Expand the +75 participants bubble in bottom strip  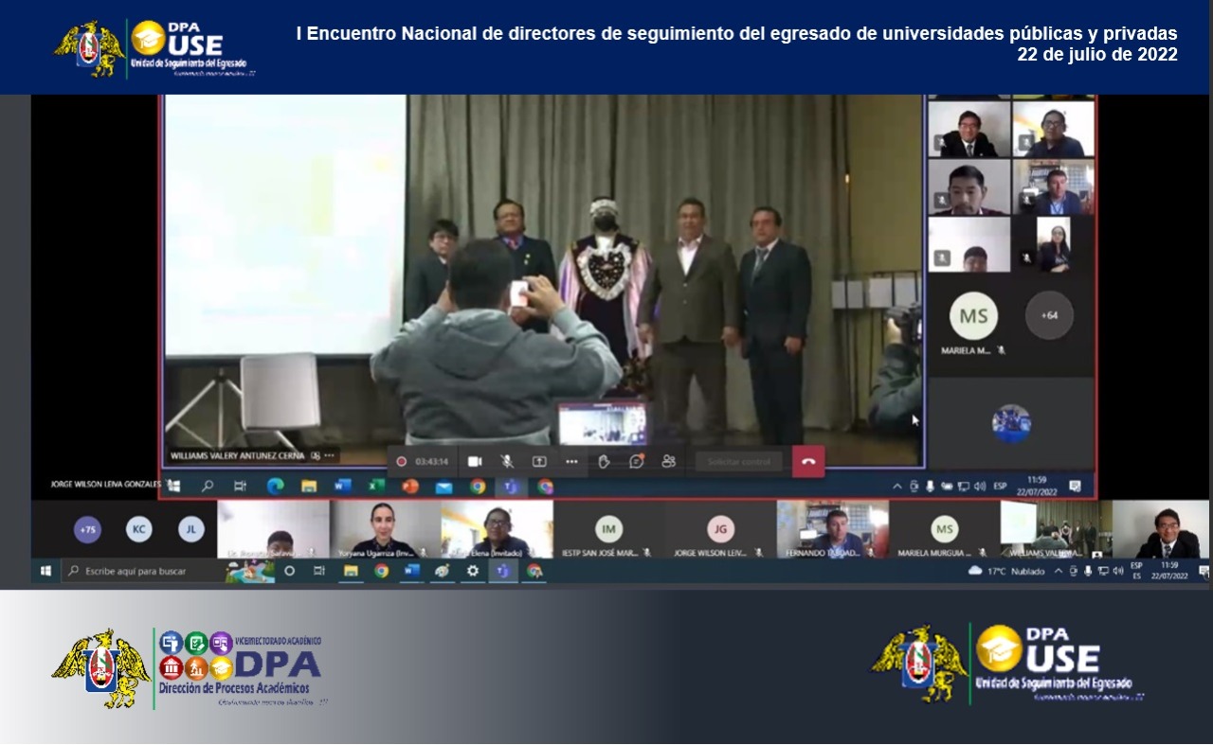(87, 529)
